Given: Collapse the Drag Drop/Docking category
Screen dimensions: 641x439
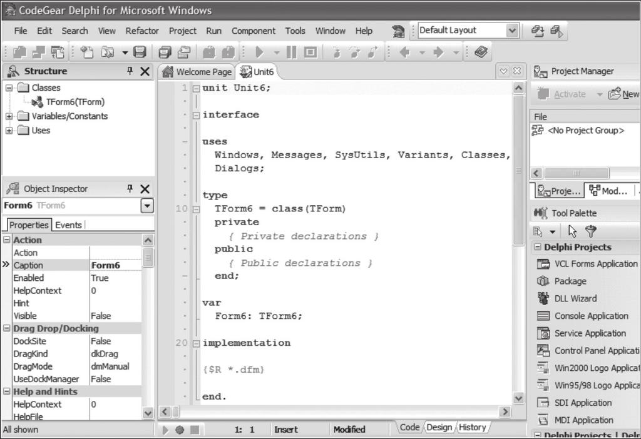Looking at the screenshot, I should coord(6,328).
